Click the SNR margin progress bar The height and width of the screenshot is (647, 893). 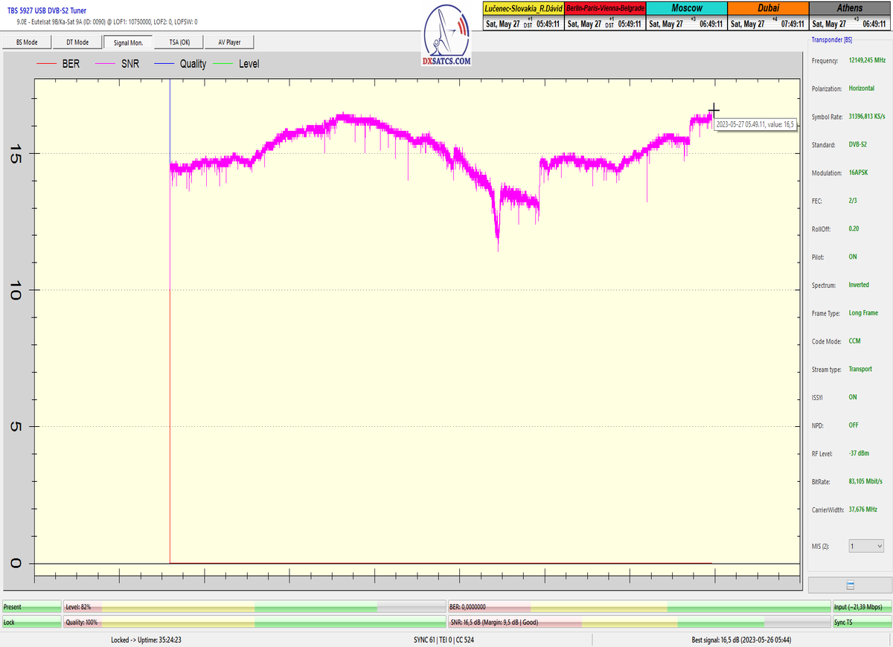click(638, 622)
